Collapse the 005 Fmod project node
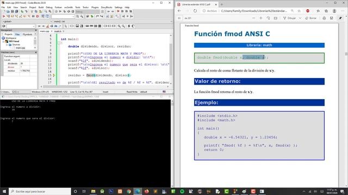348x195 pixels. coord(4,41)
